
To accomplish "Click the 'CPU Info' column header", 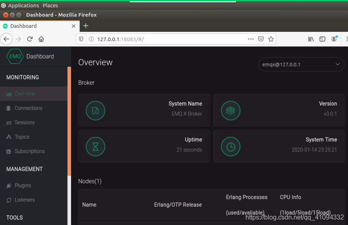I will [291, 197].
